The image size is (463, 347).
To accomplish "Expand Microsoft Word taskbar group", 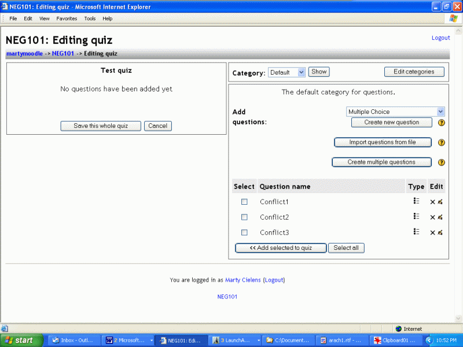I will (127, 340).
